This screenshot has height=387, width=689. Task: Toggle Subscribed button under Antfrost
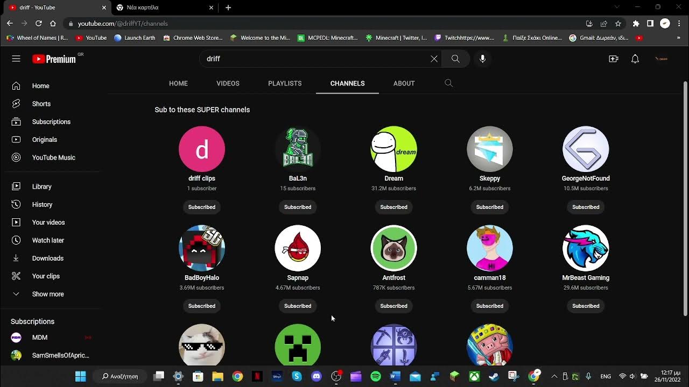393,306
